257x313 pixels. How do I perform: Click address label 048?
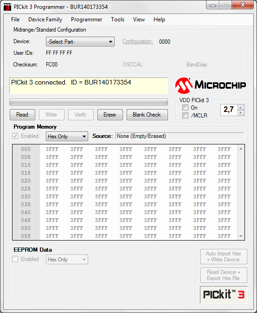click(26, 220)
